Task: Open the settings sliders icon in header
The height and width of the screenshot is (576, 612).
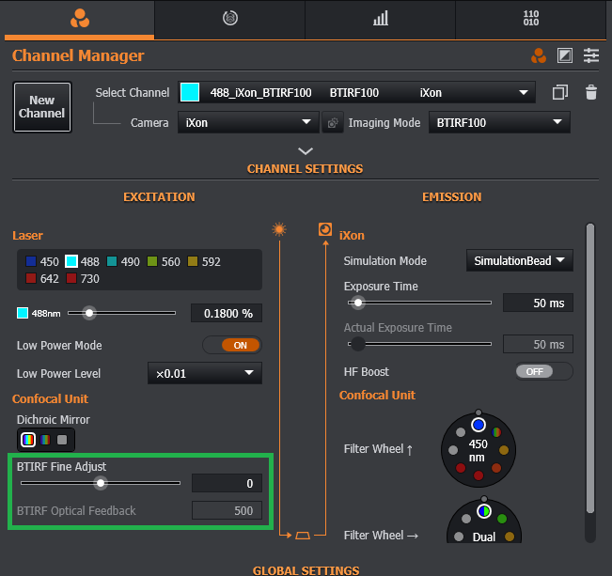Action: pyautogui.click(x=590, y=56)
